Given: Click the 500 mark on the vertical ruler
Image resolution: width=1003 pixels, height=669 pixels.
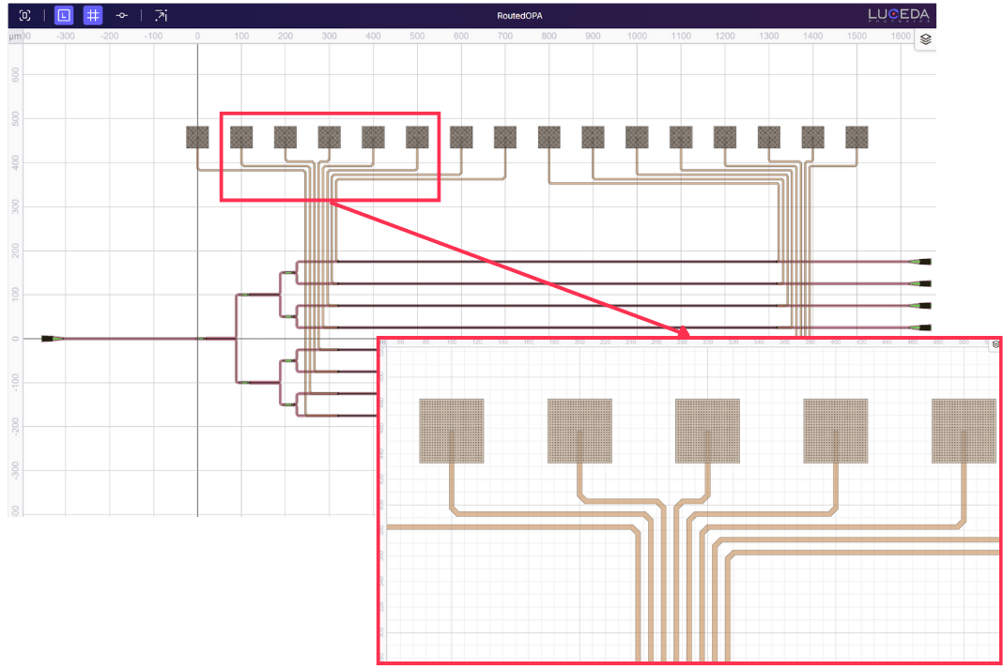Looking at the screenshot, I should pyautogui.click(x=15, y=119).
